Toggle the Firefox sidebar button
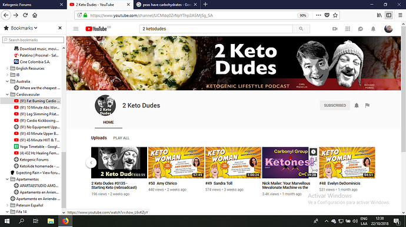The height and width of the screenshot is (227, 406). pos(389,15)
